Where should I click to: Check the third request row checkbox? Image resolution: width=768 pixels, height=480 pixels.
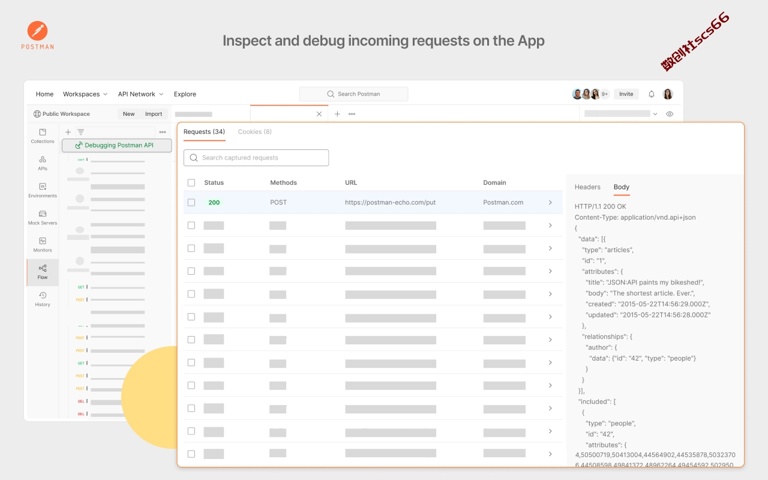191,248
